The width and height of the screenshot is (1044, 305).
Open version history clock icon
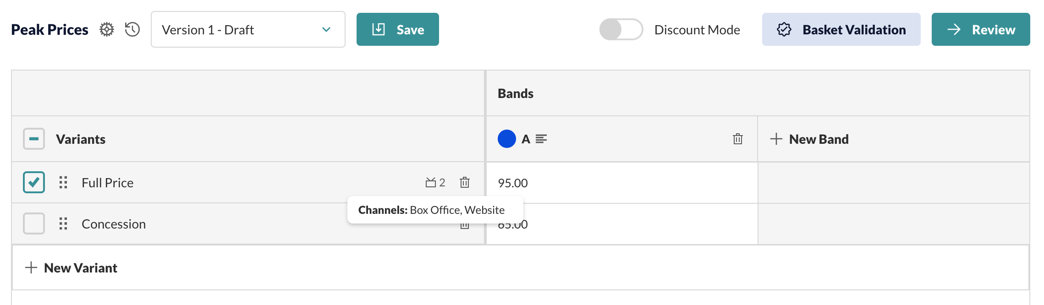click(x=132, y=30)
